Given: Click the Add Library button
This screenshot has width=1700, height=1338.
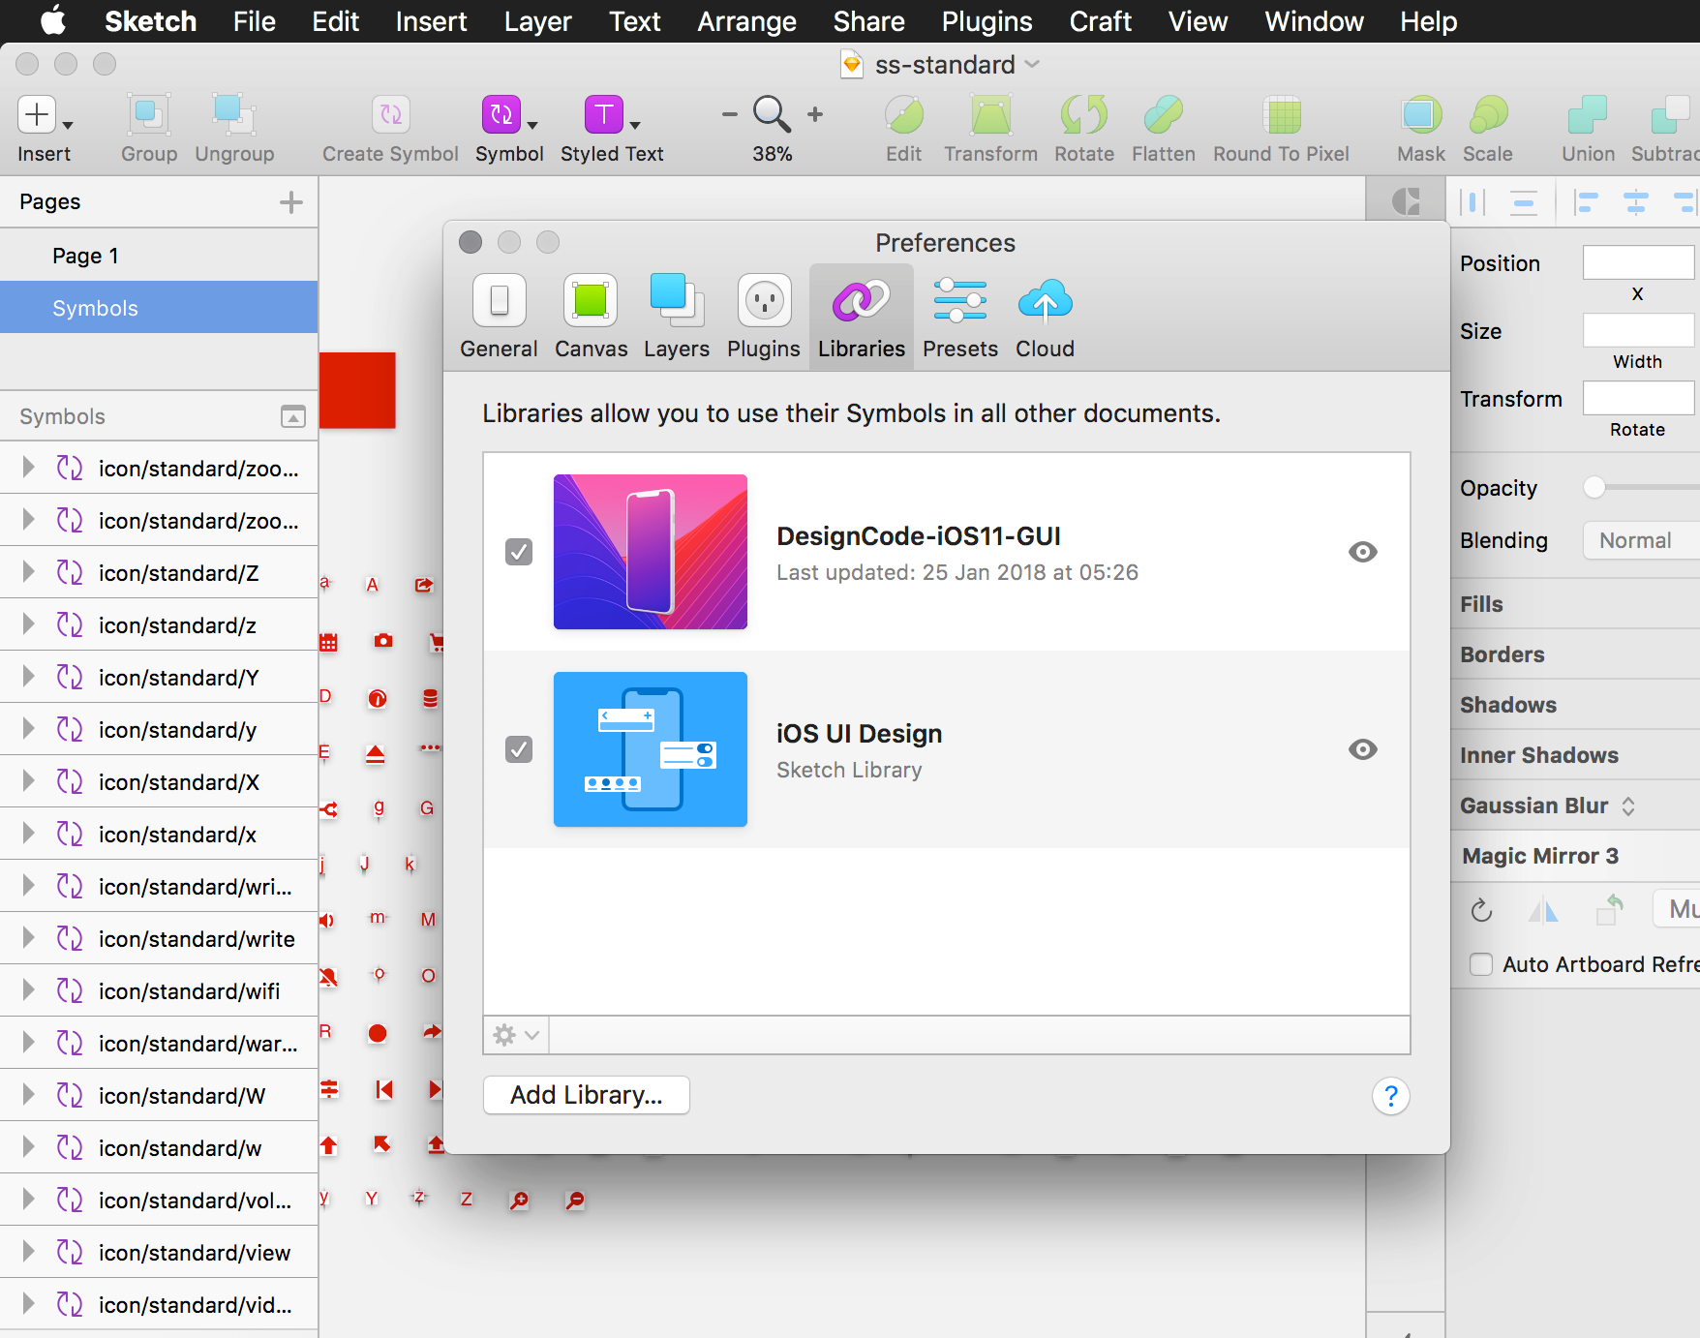Looking at the screenshot, I should (x=586, y=1094).
